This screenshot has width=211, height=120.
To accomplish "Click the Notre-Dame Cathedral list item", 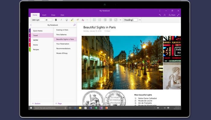I will pyautogui.click(x=147, y=98).
